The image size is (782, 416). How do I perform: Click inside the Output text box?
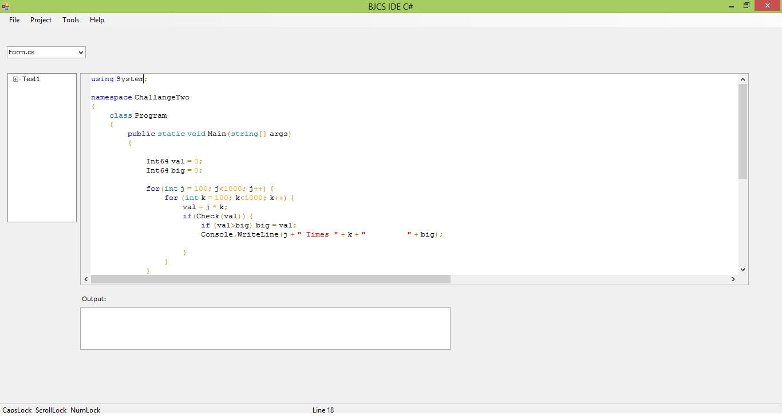(x=264, y=328)
